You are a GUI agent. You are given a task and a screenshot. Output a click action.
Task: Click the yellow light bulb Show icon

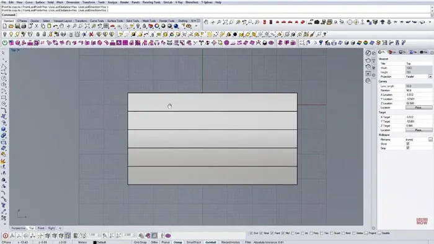[11, 34]
